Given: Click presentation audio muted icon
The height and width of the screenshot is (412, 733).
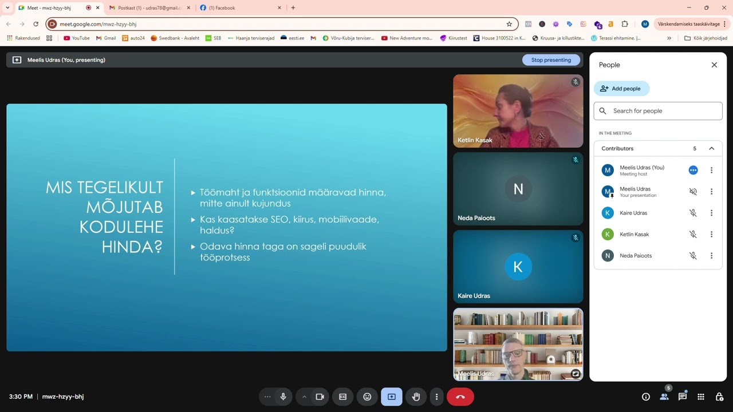Looking at the screenshot, I should coord(693,192).
